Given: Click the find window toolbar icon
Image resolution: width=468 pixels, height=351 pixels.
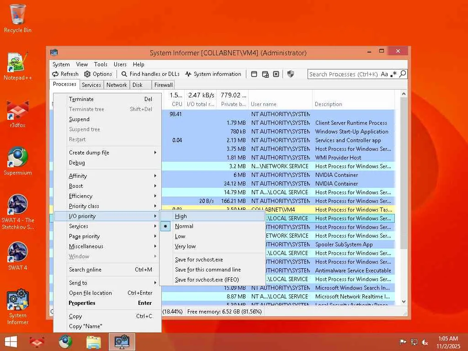Looking at the screenshot, I should tap(254, 74).
